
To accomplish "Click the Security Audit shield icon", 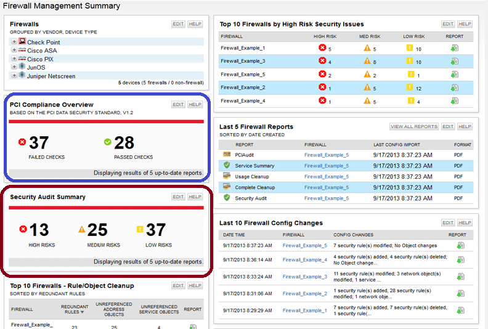I will 227,197.
